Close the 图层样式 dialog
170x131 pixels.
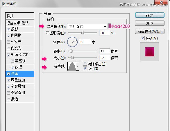(x=161, y=3)
